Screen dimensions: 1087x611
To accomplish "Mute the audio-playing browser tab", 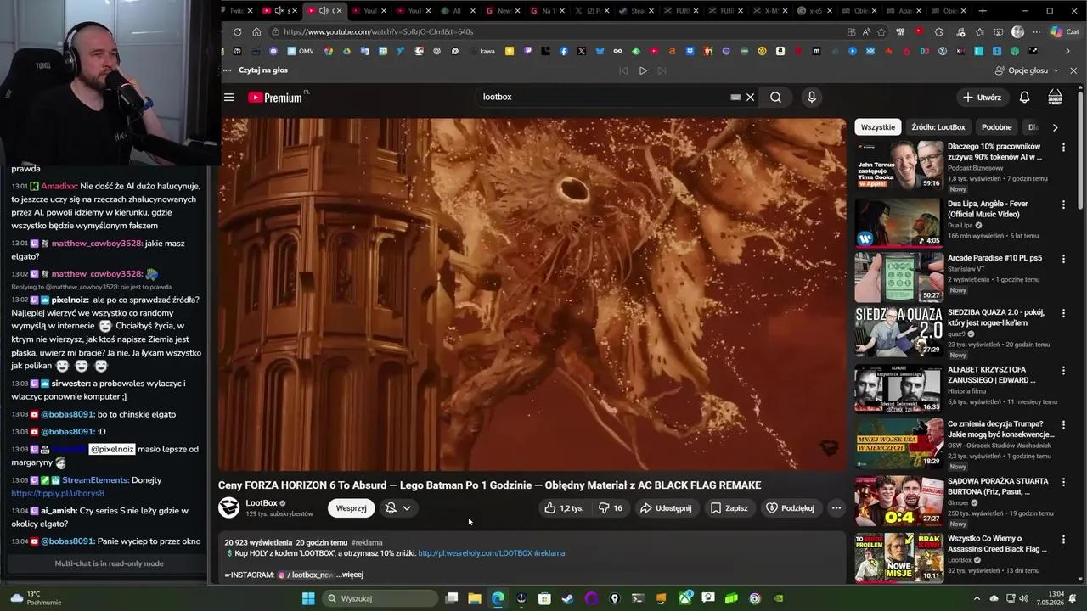I will coord(324,11).
